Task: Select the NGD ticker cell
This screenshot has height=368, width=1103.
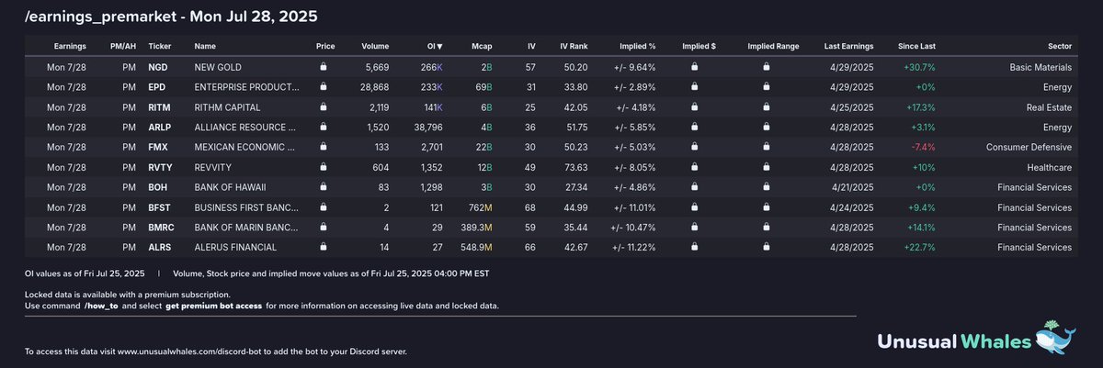Action: tap(158, 67)
